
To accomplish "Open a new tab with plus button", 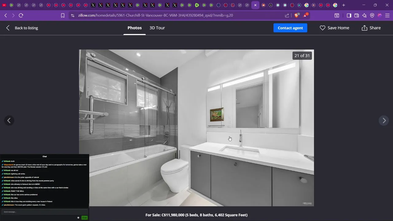I will [x=344, y=5].
